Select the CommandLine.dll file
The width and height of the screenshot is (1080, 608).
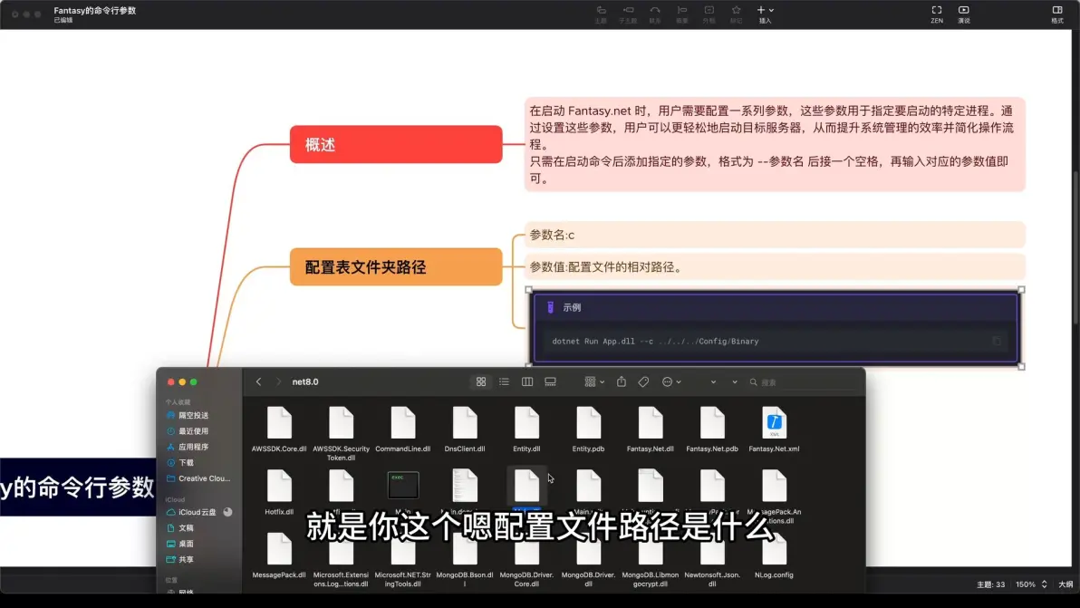point(403,429)
